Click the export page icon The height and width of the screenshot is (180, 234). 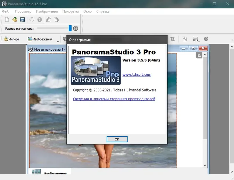coord(185,39)
